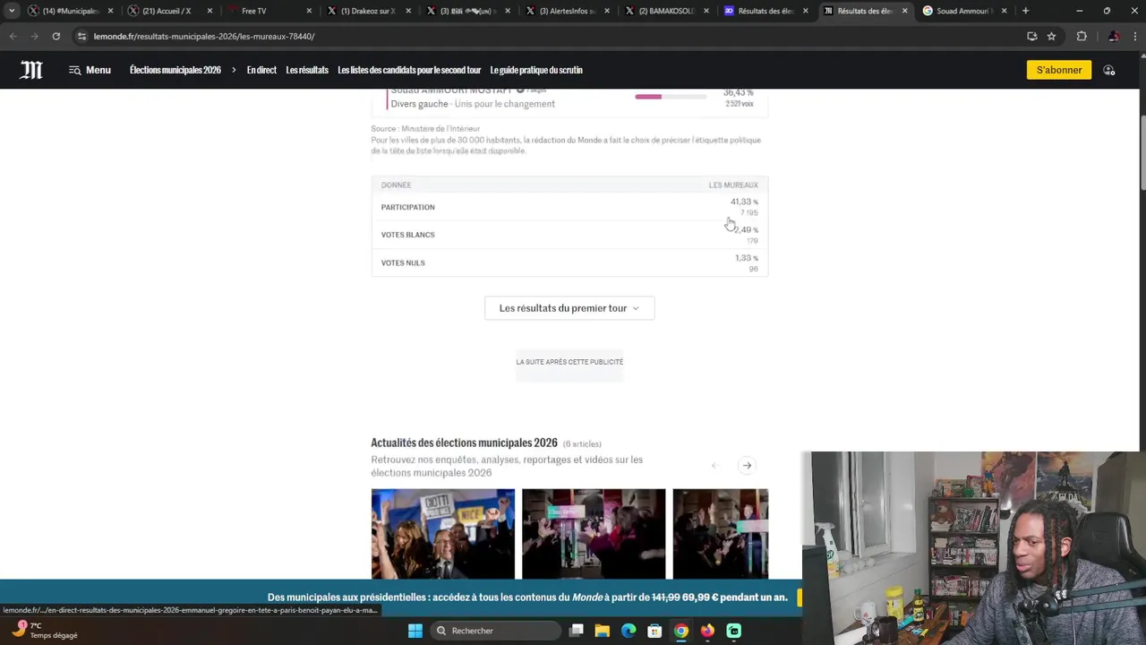Open File Explorer from the taskbar
The width and height of the screenshot is (1146, 645).
pyautogui.click(x=603, y=631)
